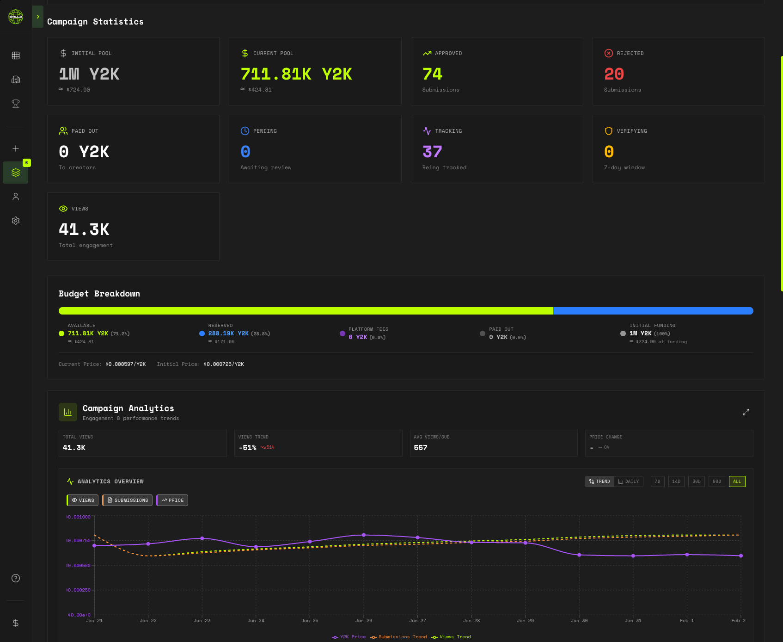Screen dimensions: 783x642
Task: Click the globe logo in sidebar
Action: point(16,17)
